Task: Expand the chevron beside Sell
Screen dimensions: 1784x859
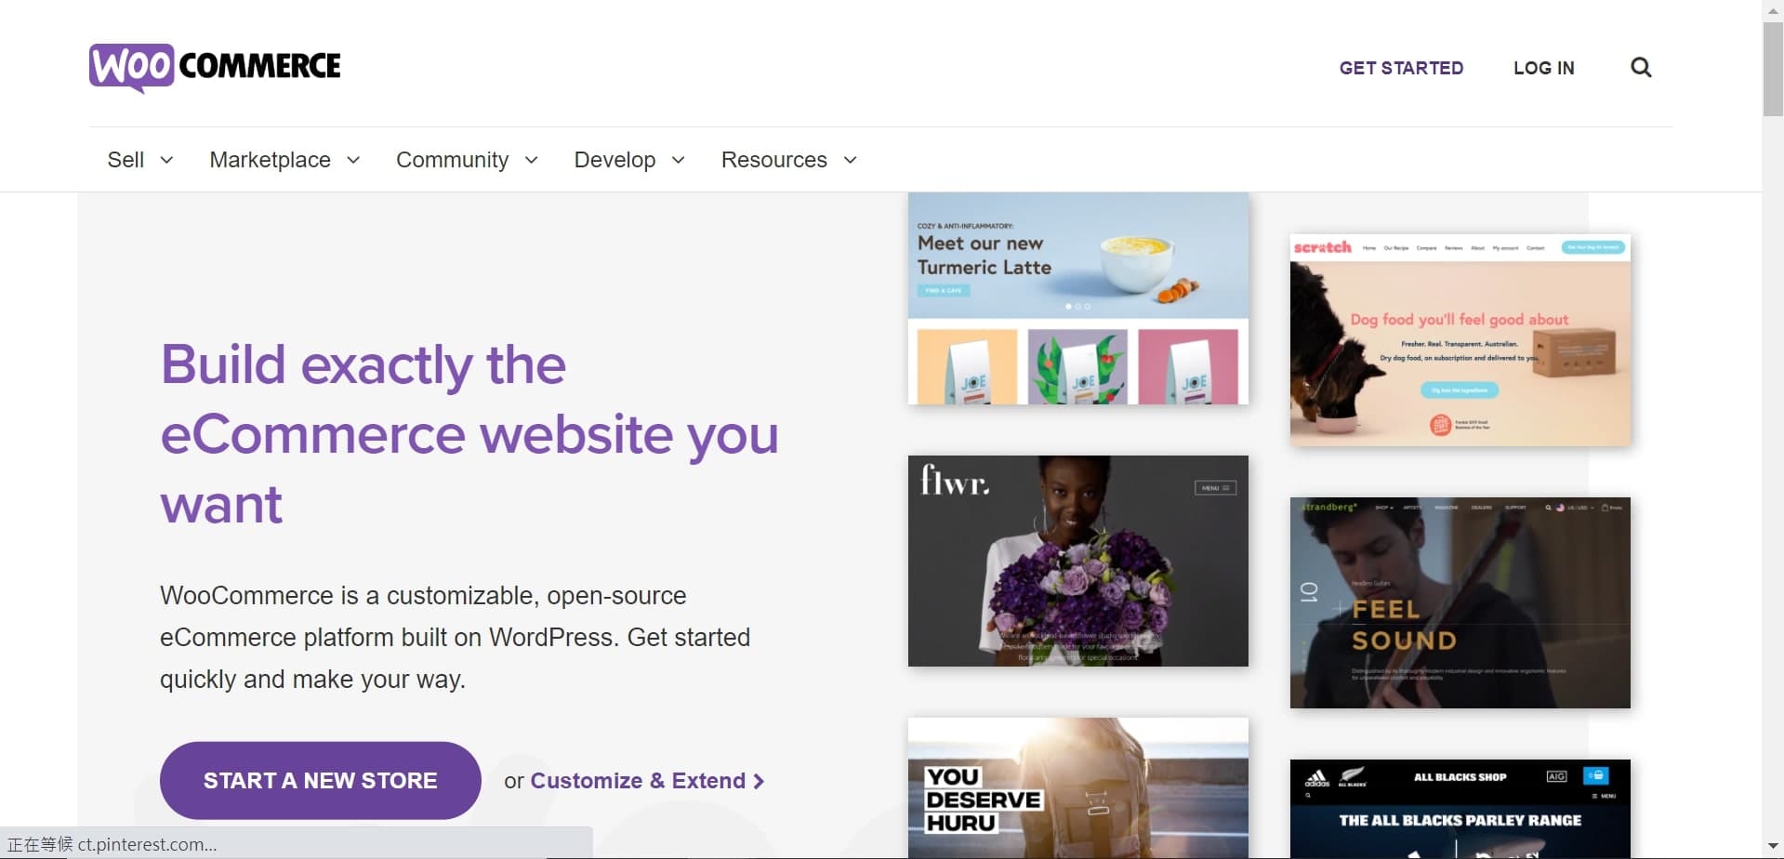Action: 167,160
